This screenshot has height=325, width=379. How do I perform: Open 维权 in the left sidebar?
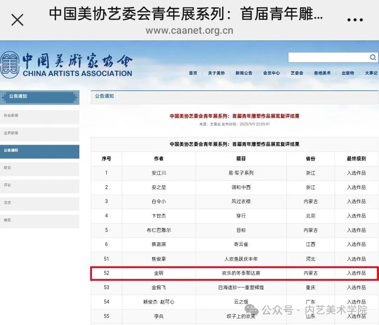tap(39, 221)
